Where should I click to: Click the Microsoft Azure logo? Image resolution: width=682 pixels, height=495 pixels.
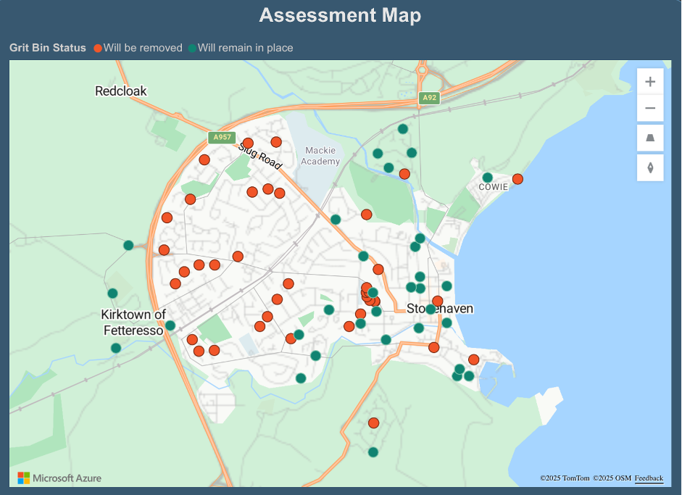coord(59,478)
